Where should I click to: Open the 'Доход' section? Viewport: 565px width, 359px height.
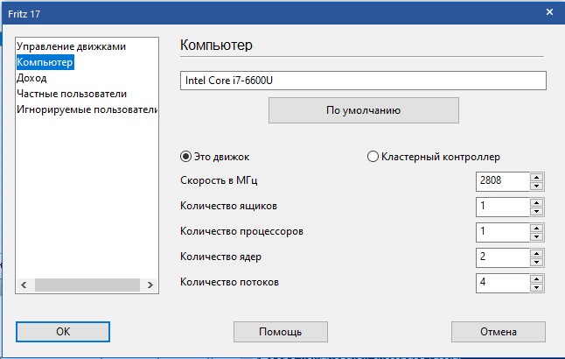coord(31,78)
